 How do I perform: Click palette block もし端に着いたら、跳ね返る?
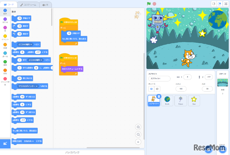pos(25,131)
